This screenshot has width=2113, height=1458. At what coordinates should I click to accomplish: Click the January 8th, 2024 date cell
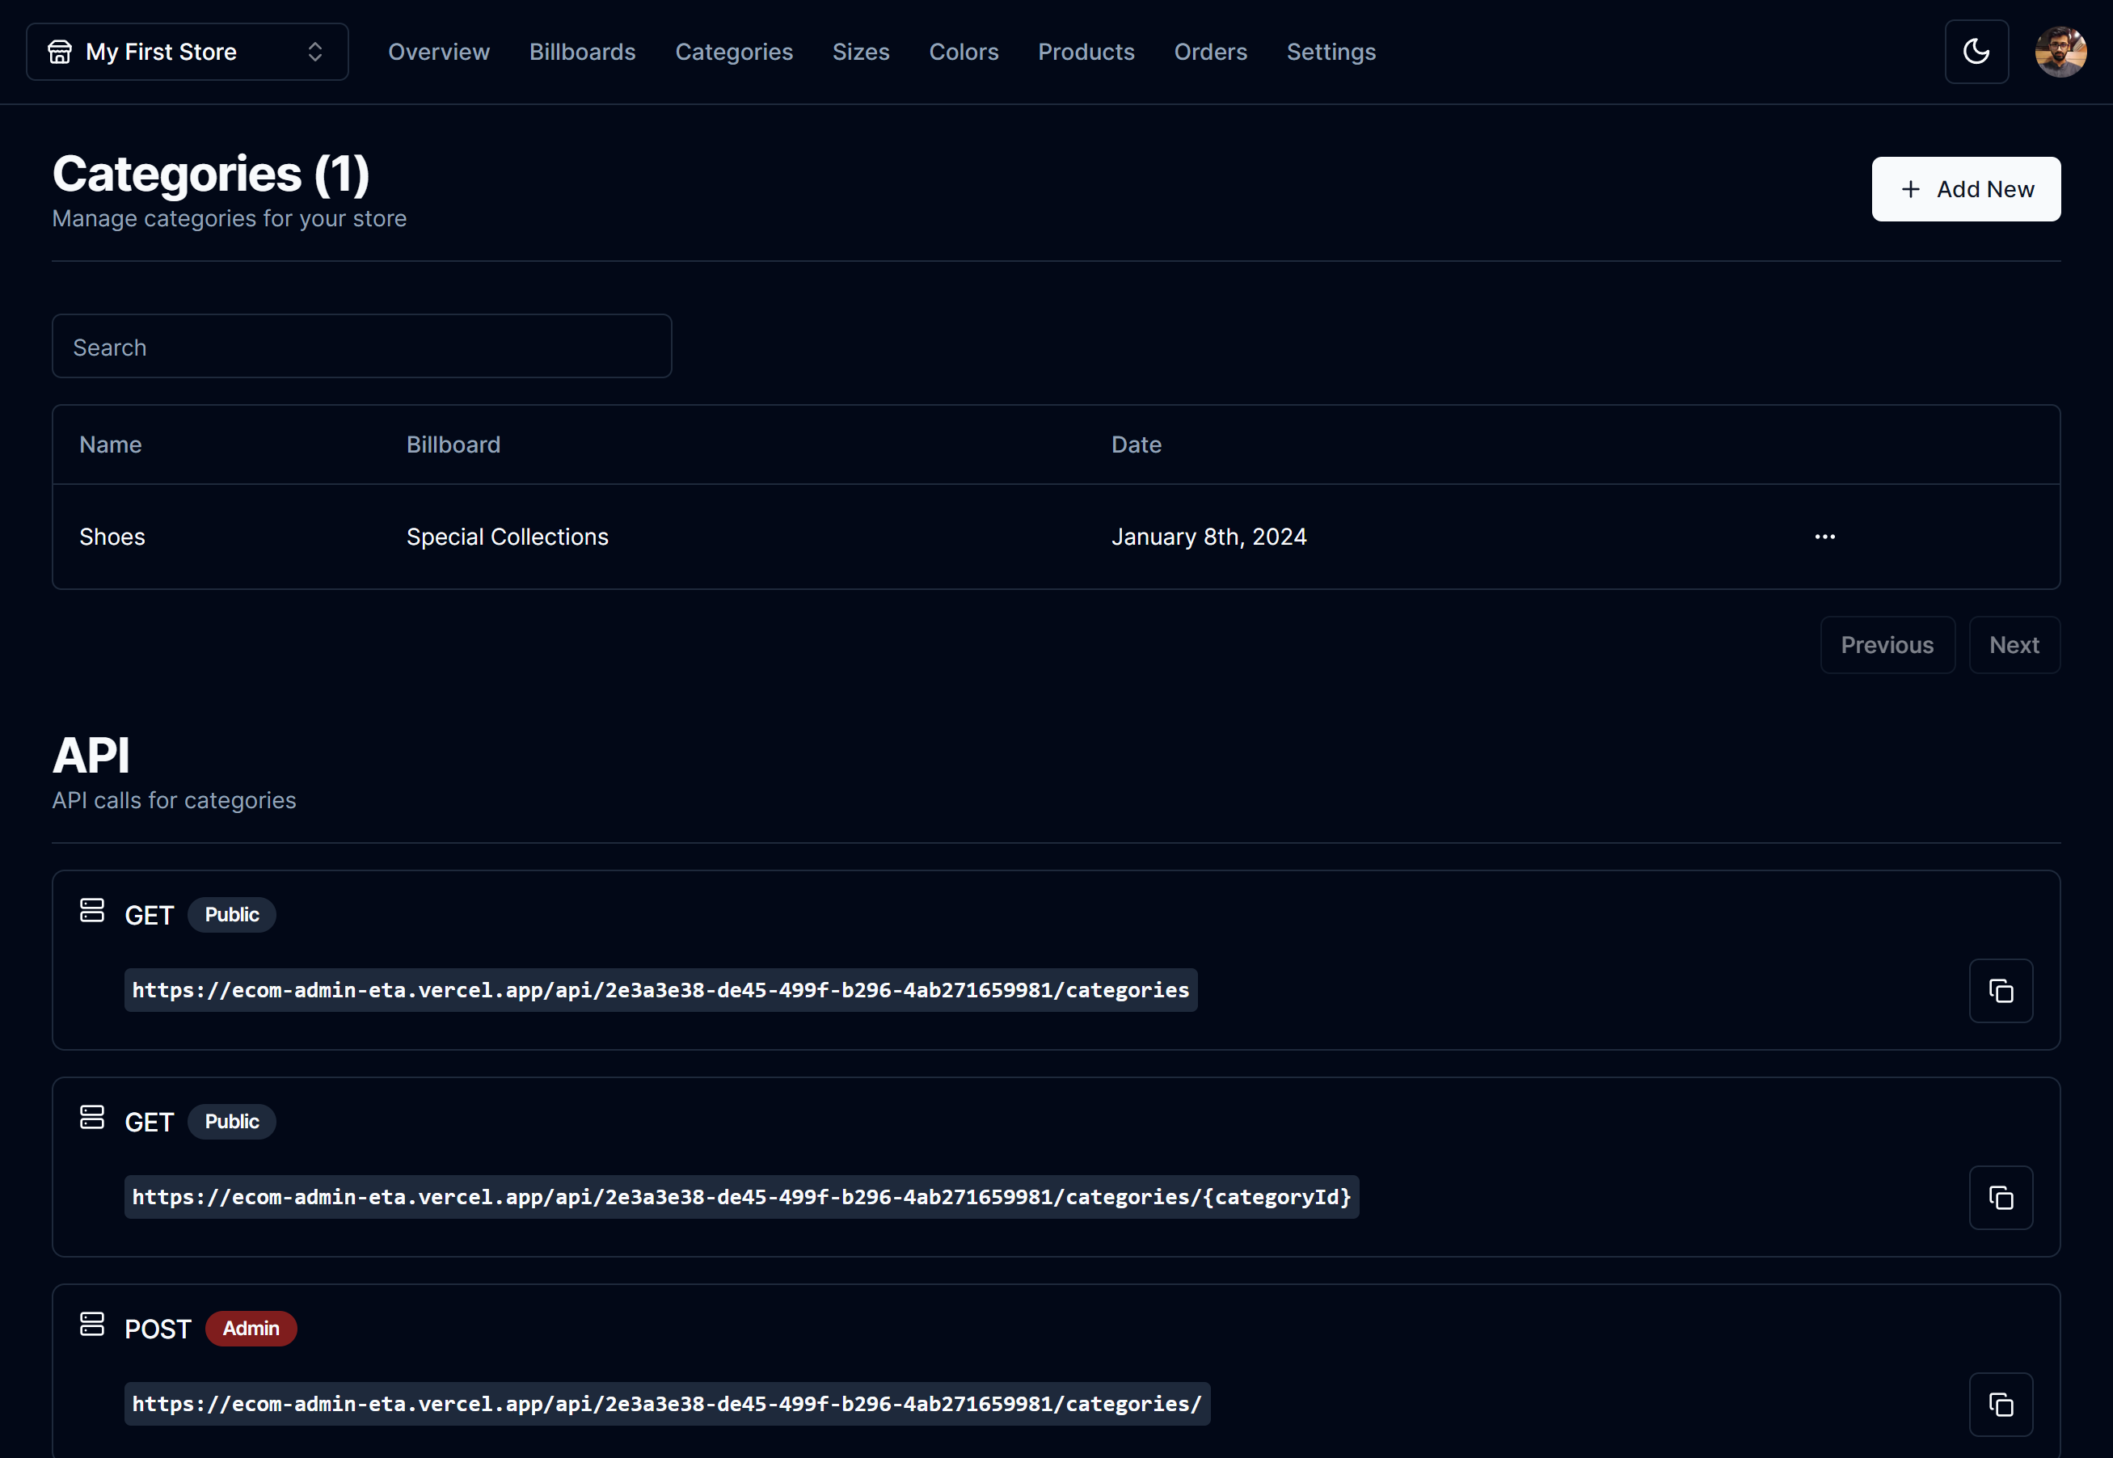pyautogui.click(x=1208, y=537)
